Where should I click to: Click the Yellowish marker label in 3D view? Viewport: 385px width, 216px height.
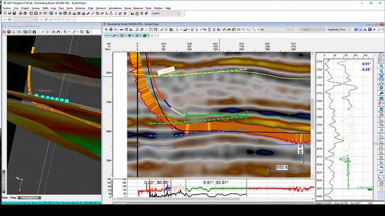tap(44, 91)
